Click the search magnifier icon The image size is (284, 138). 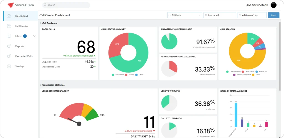tap(45, 5)
